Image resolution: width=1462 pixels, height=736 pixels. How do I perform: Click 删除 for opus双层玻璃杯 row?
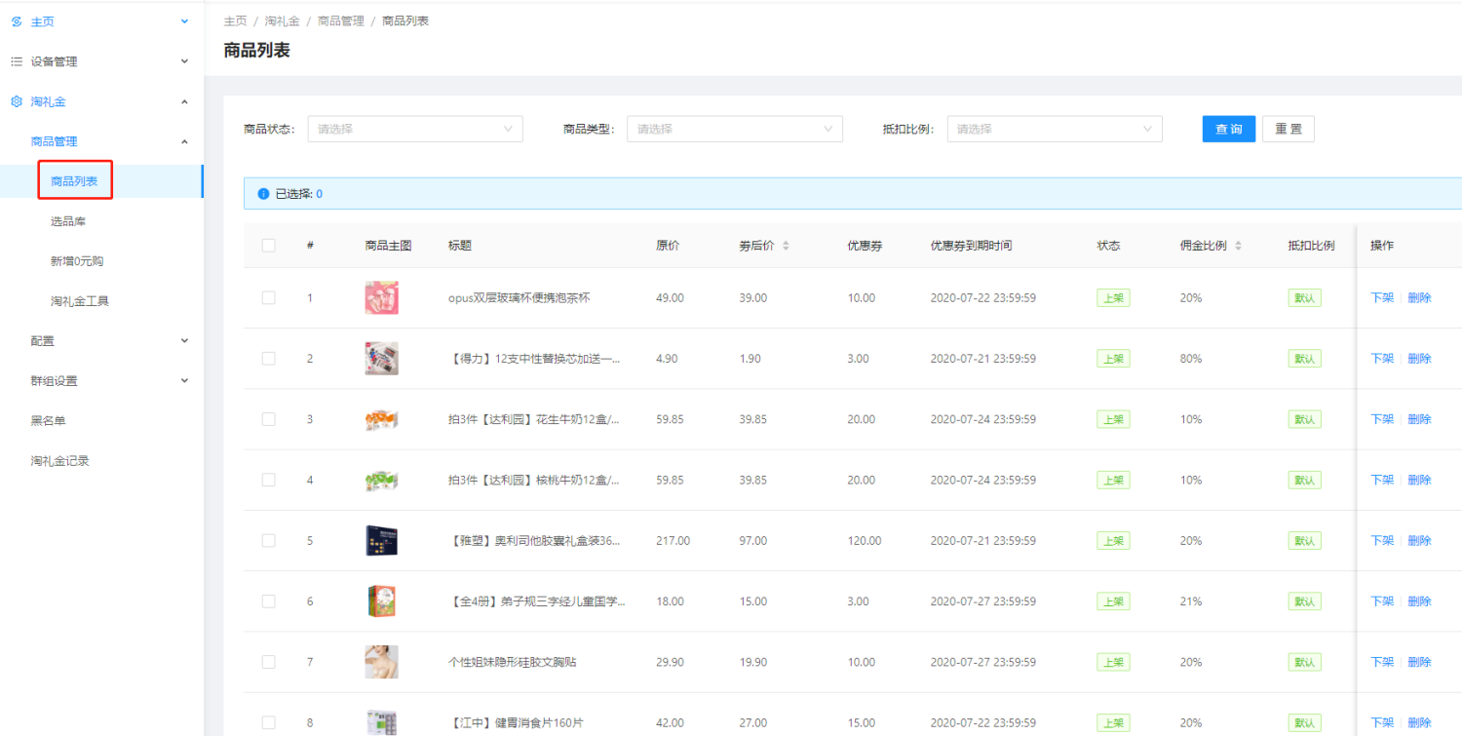[x=1419, y=297]
